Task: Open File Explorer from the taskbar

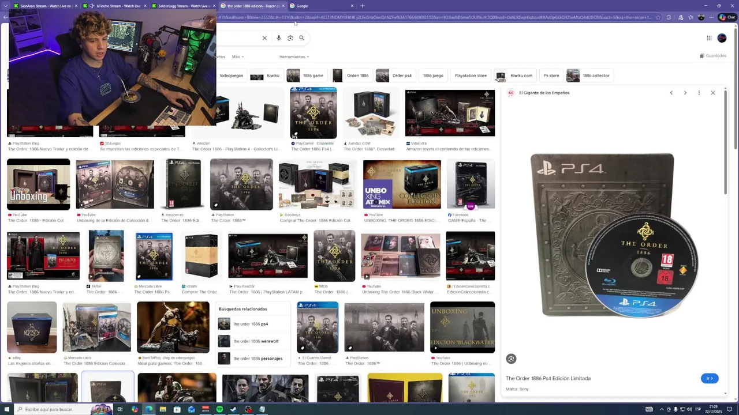Action: tap(163, 409)
